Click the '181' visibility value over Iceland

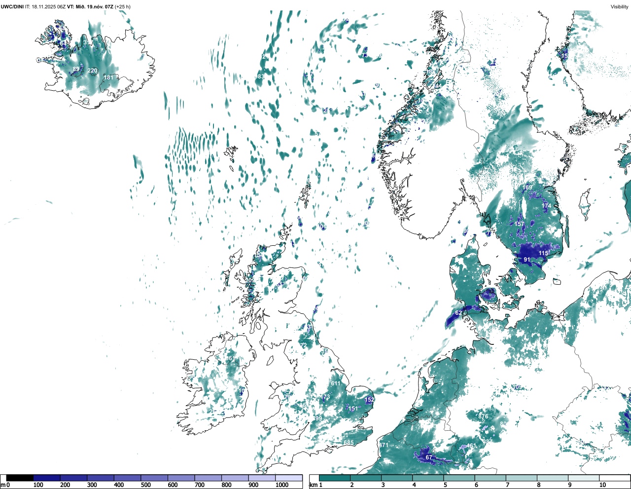point(108,77)
